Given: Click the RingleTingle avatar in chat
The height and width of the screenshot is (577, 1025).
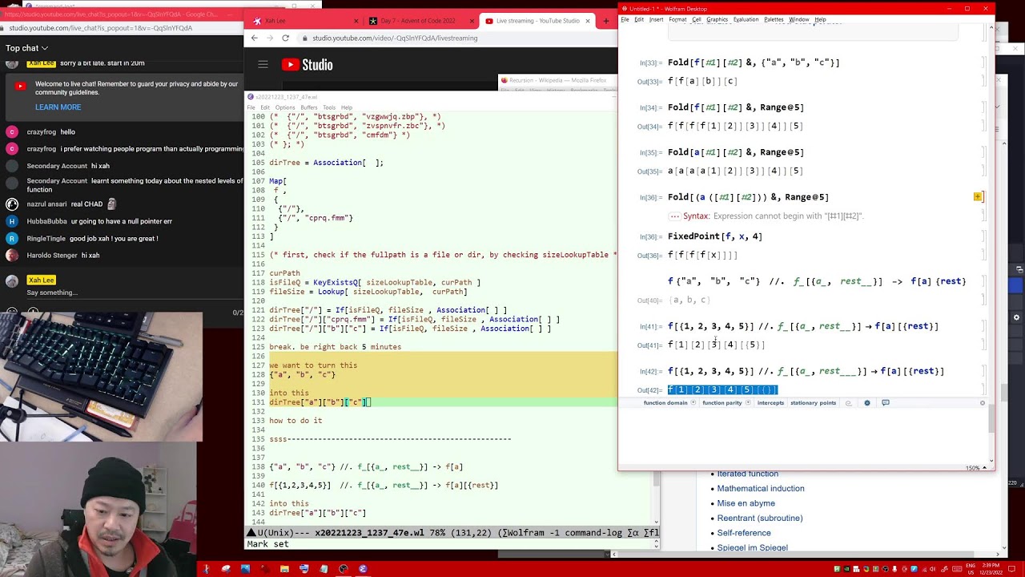Looking at the screenshot, I should [x=12, y=239].
